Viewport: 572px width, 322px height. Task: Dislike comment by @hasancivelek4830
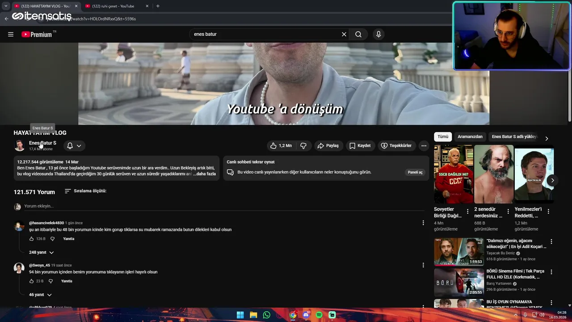coord(52,239)
